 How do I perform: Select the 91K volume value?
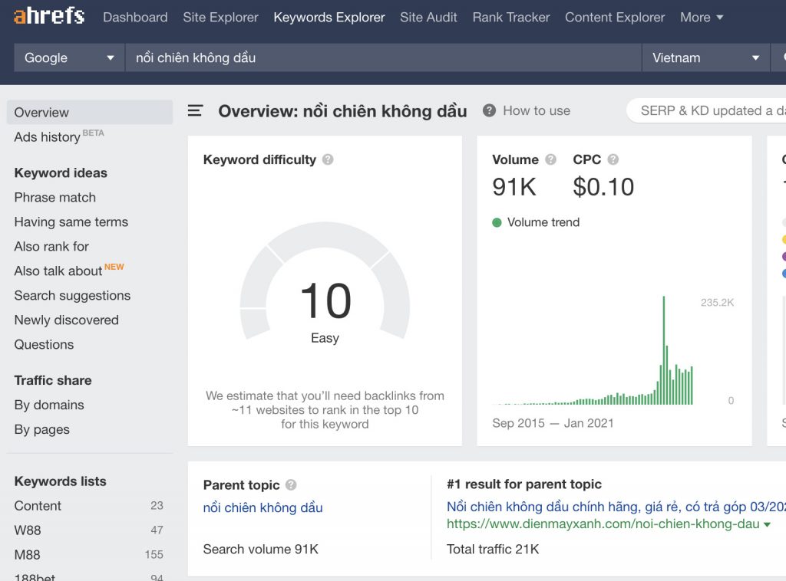click(514, 187)
